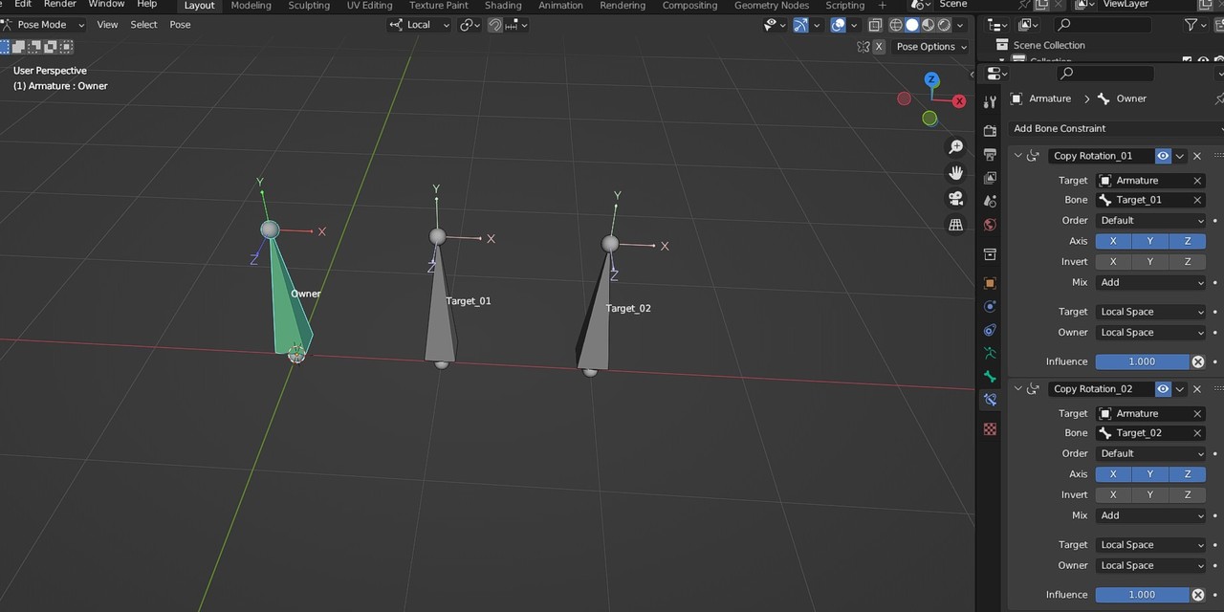The image size is (1224, 612).
Task: Open the World properties tab
Action: click(x=990, y=225)
